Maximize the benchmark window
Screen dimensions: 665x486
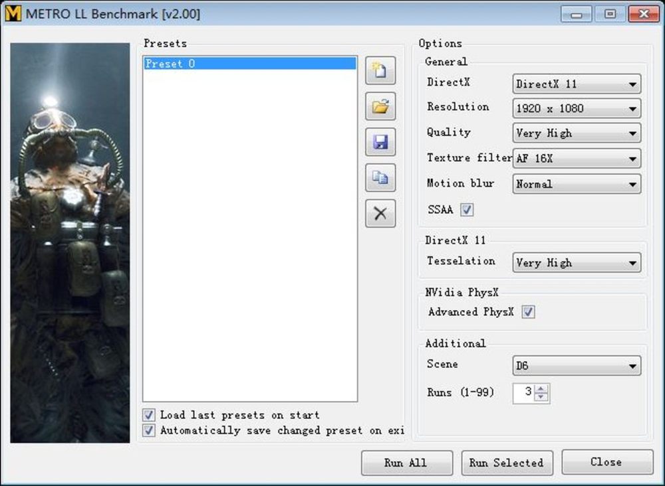pyautogui.click(x=610, y=15)
